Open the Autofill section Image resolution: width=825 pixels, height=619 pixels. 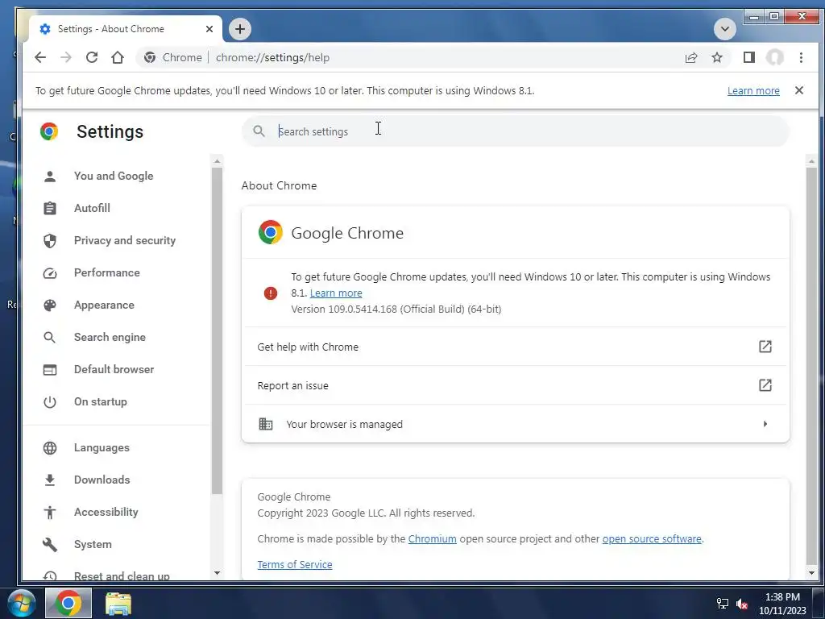coord(92,208)
